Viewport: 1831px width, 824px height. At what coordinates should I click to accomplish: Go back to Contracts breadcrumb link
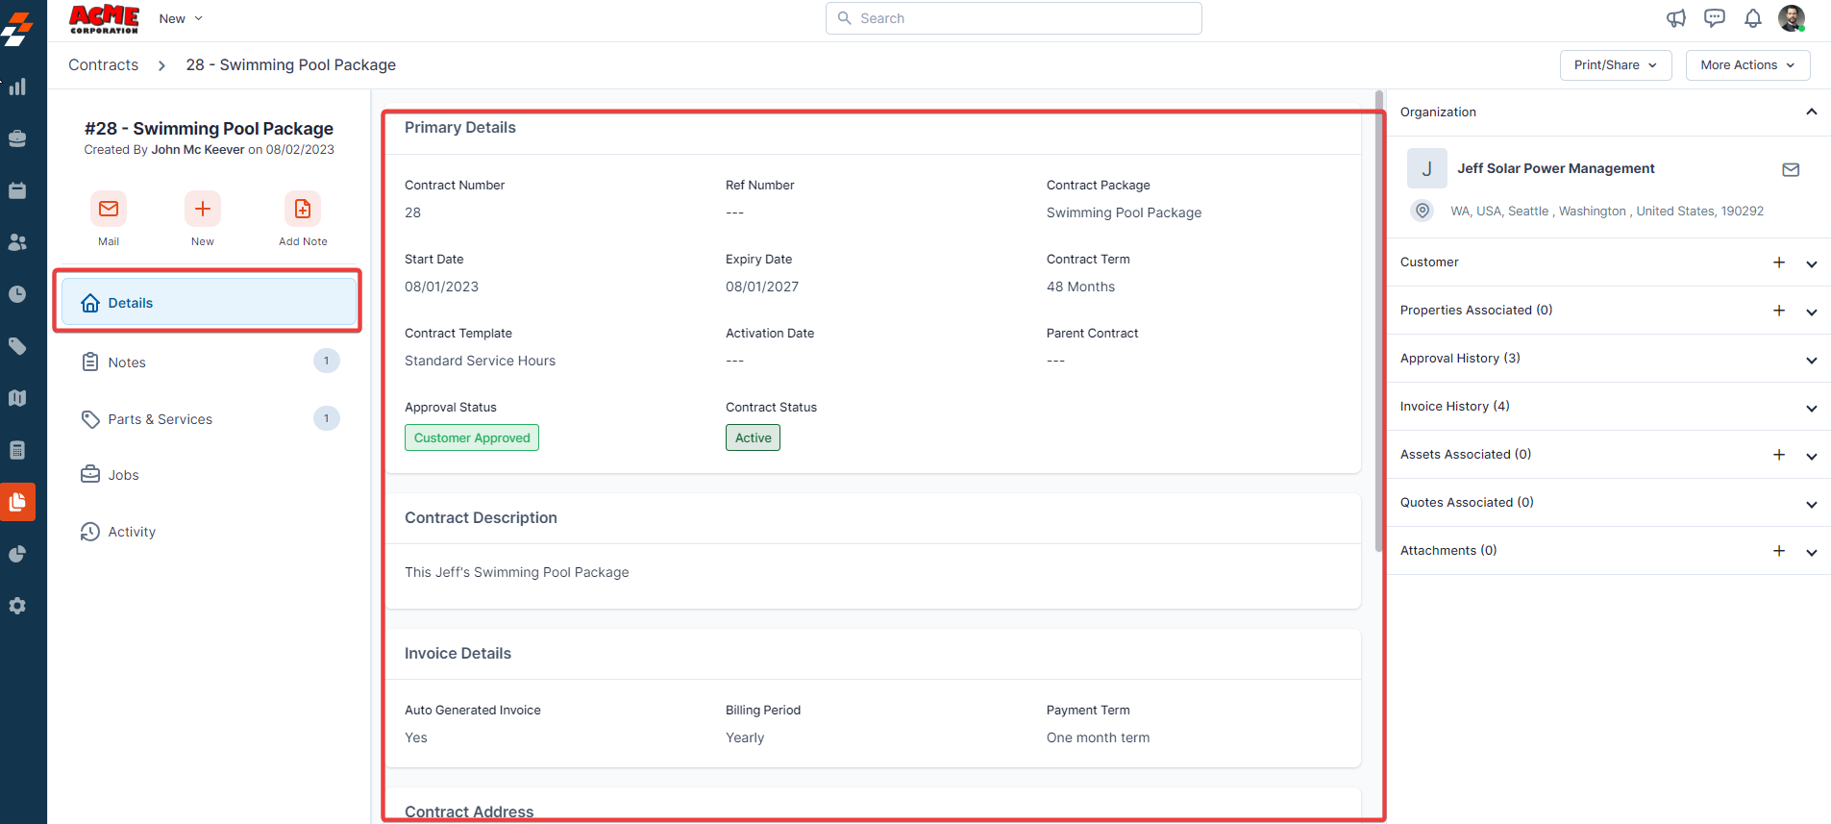(103, 65)
